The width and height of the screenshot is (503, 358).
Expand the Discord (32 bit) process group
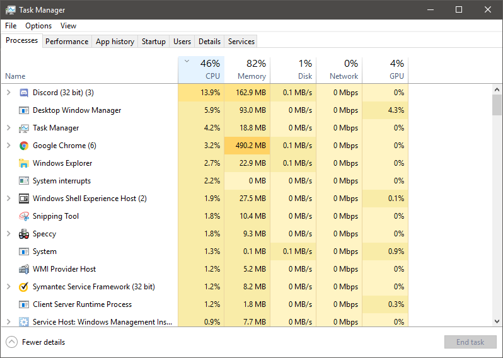(9, 93)
